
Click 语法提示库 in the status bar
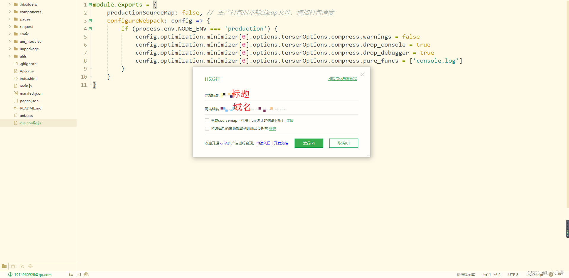coord(466,275)
